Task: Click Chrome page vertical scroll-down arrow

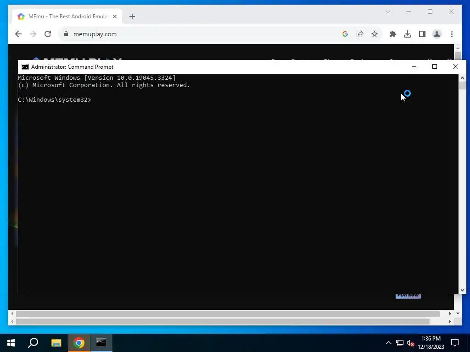Action: point(458,313)
